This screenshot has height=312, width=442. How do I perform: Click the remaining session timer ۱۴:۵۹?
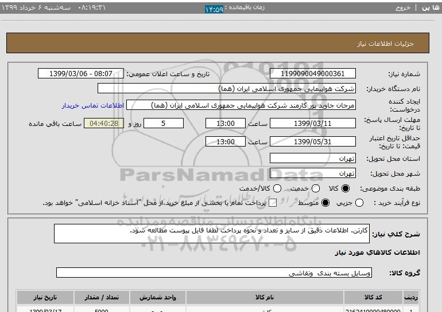[x=214, y=9]
